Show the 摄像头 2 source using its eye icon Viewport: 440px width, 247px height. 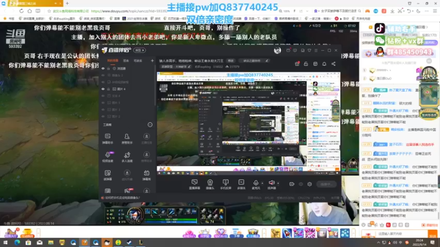[x=103, y=75]
